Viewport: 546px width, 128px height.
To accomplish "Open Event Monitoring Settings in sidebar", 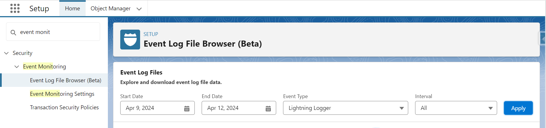I will [x=62, y=94].
